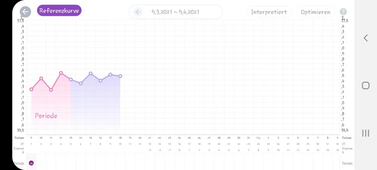Tap the Optimieren button
This screenshot has height=170, width=377.
(316, 12)
